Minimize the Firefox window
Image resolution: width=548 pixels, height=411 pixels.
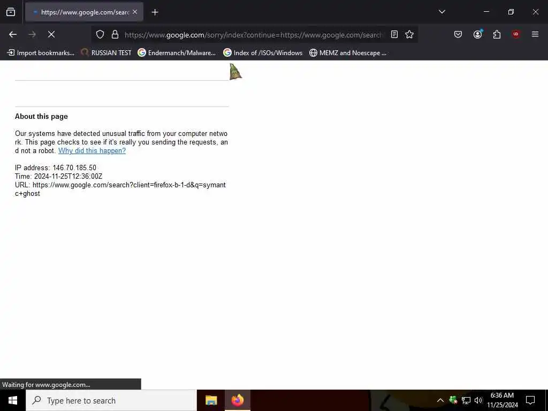(x=486, y=12)
